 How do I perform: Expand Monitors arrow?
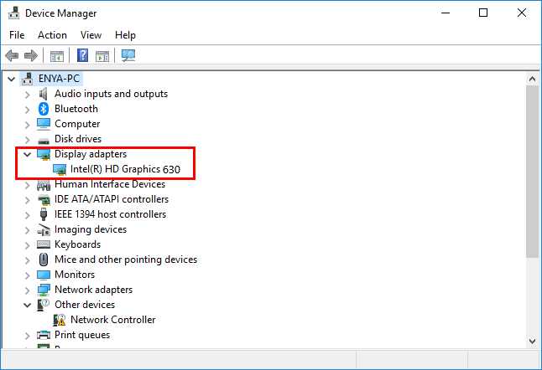coord(28,275)
